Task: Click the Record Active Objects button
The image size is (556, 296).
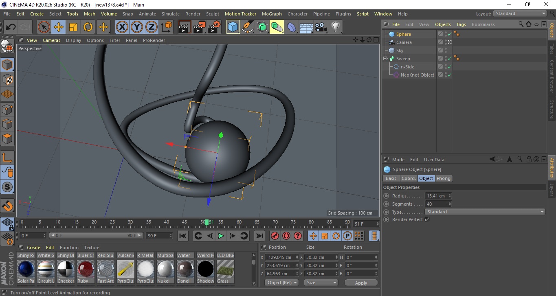Action: tap(275, 236)
